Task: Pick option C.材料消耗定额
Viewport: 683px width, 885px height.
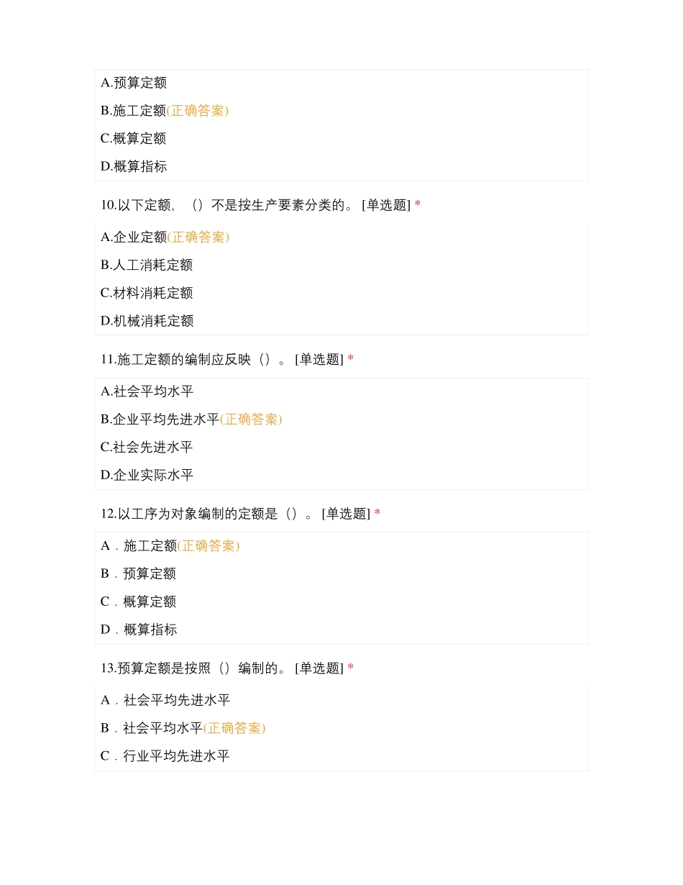Action: point(147,293)
